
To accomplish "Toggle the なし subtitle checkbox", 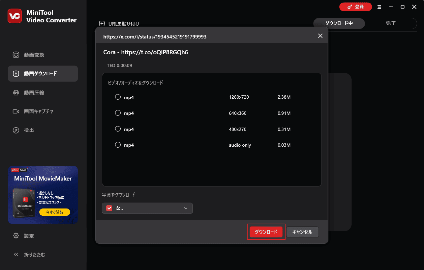I will 109,208.
